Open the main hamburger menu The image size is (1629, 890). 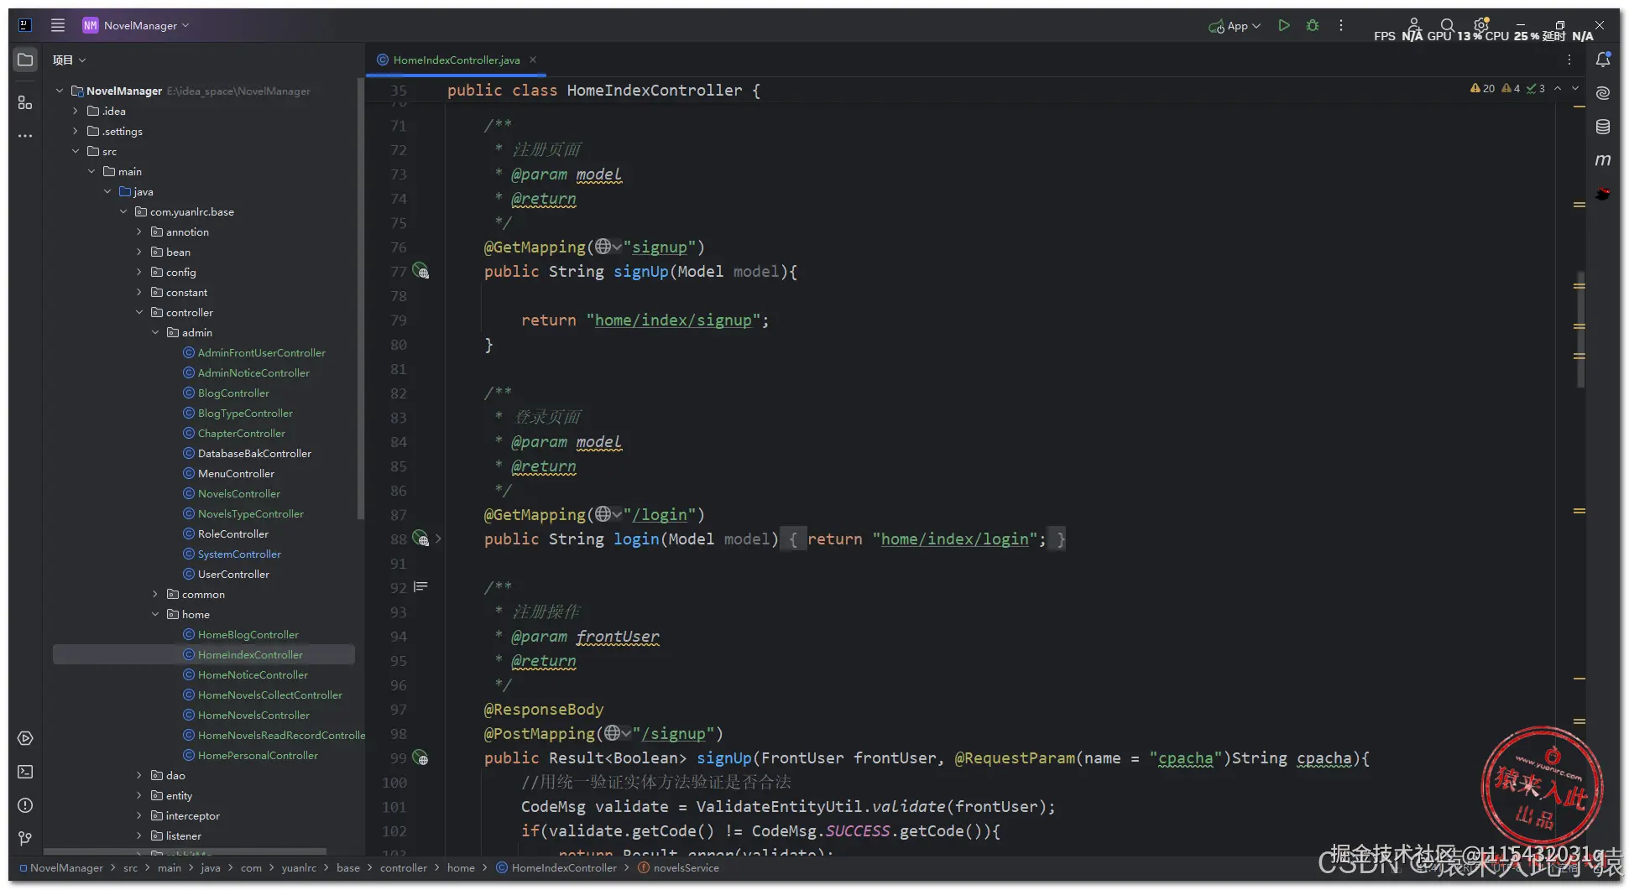[x=58, y=25]
